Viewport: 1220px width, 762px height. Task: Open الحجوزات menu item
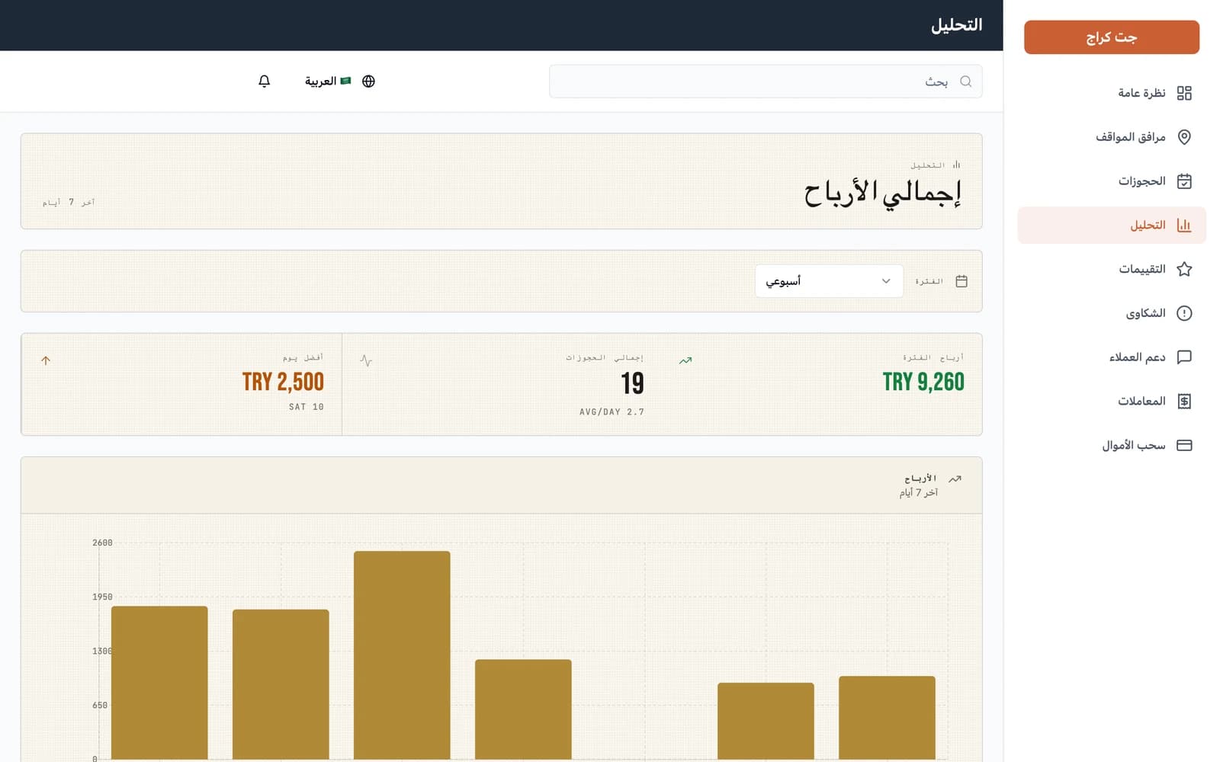(x=1112, y=181)
